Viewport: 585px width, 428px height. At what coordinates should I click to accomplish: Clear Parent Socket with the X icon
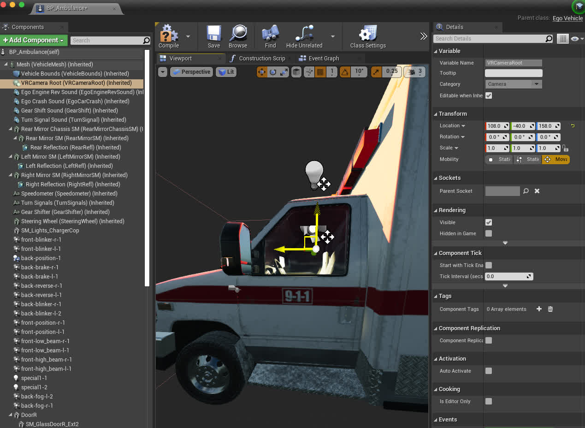click(x=537, y=191)
